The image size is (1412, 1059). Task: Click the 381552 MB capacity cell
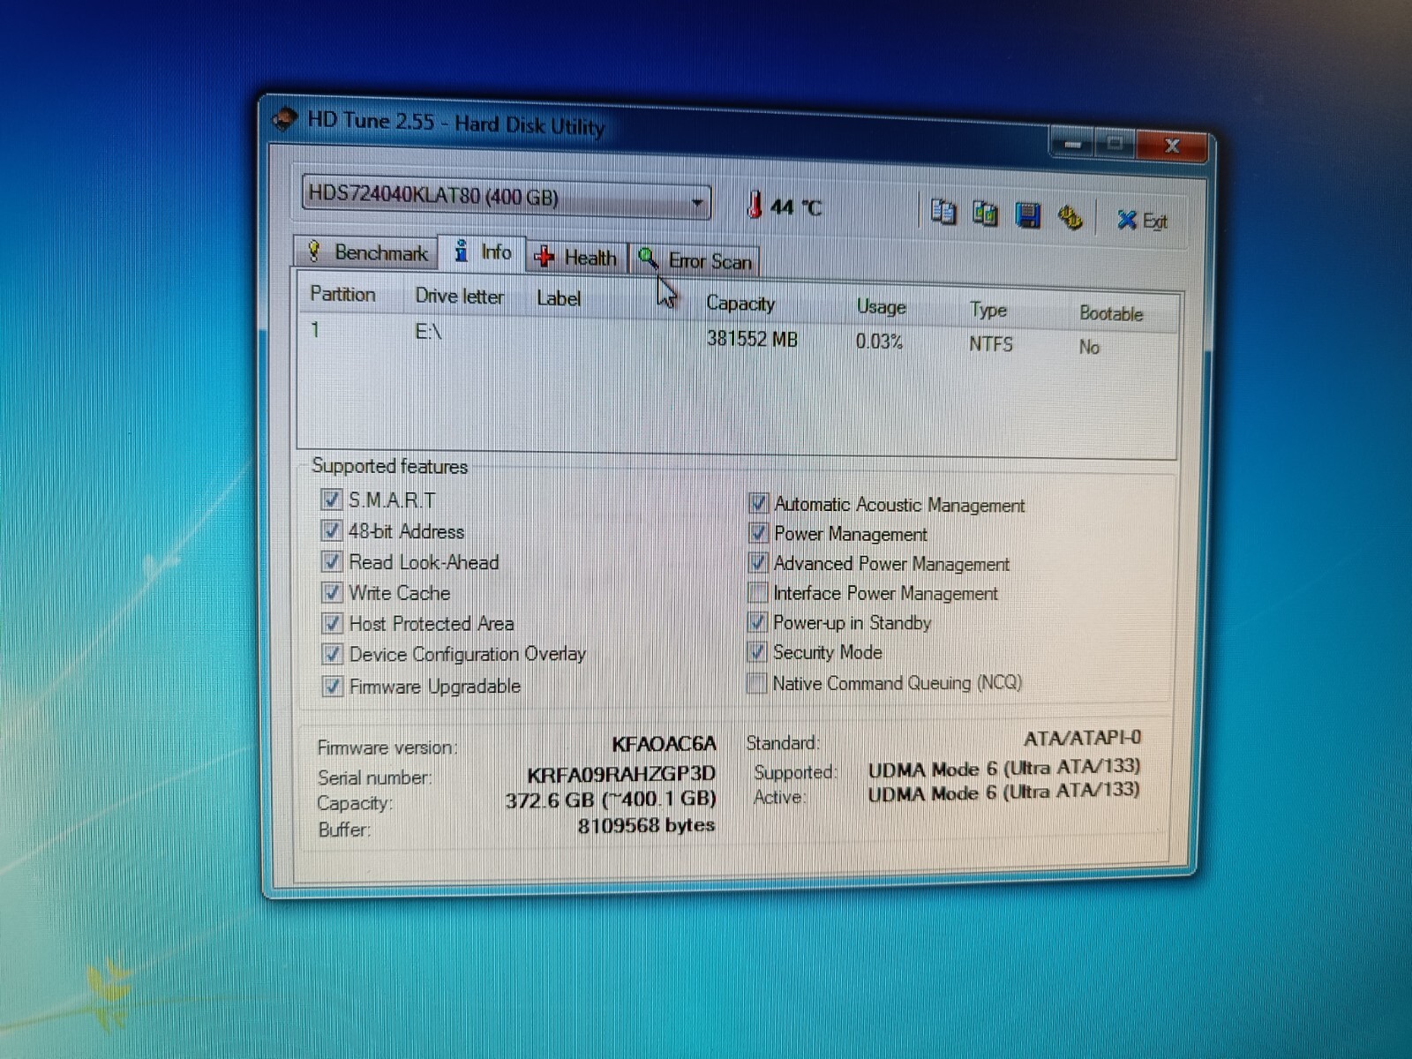[752, 339]
